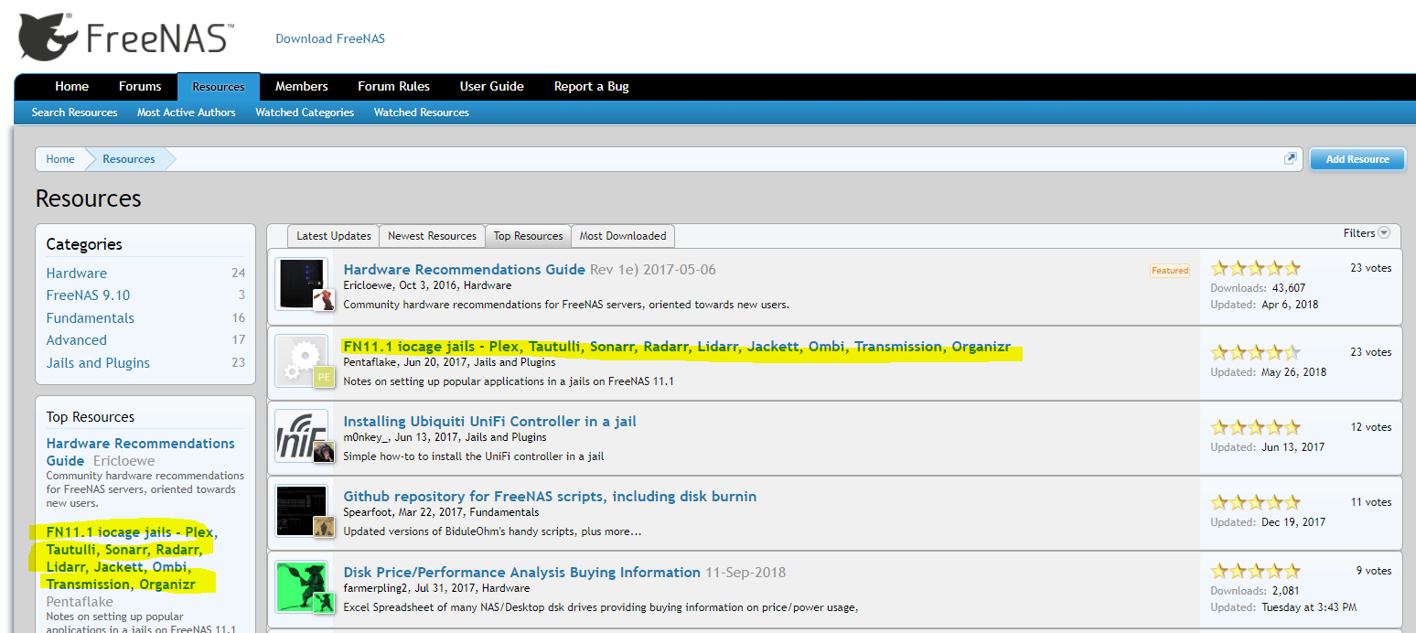Expand the Filters dropdown

click(x=1367, y=233)
